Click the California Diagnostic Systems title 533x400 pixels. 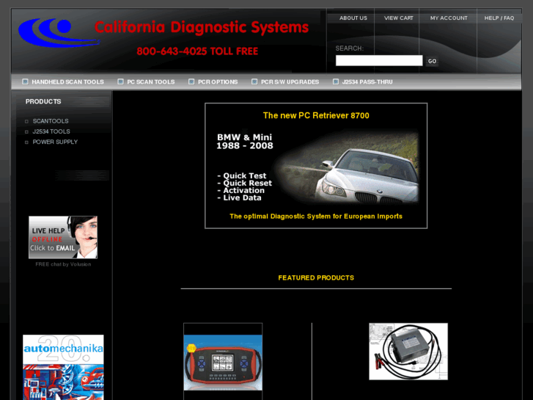pos(201,27)
